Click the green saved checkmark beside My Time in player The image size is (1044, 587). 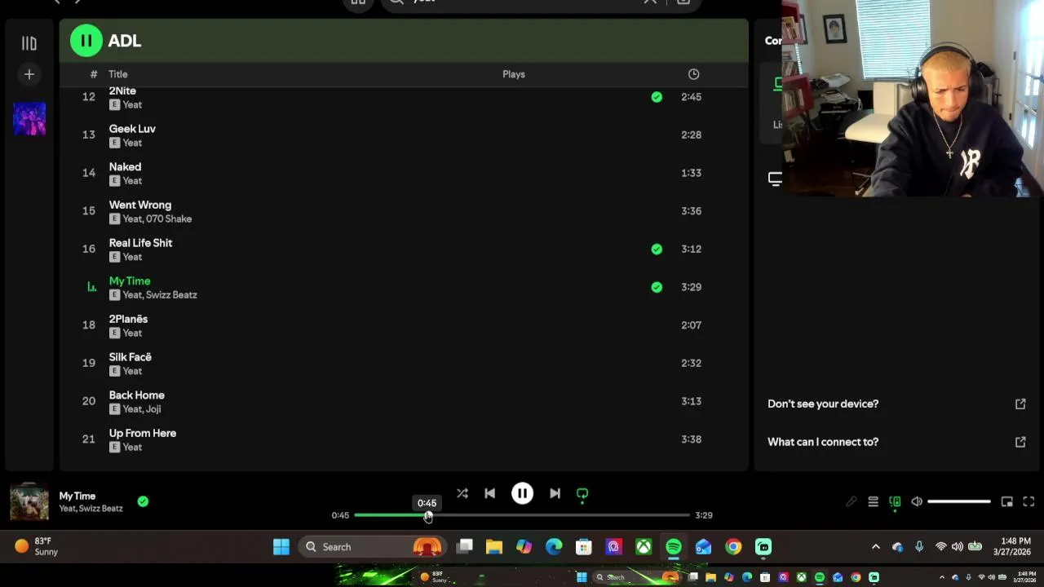143,501
